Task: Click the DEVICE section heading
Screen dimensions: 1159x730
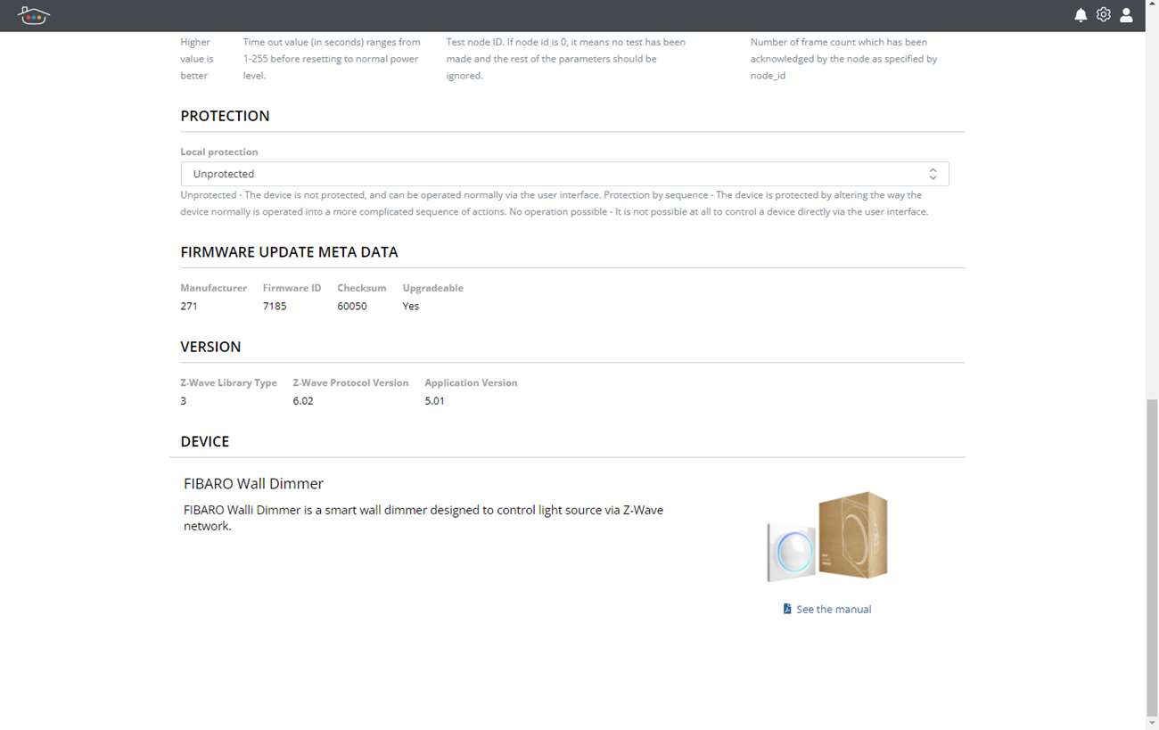Action: click(x=205, y=442)
